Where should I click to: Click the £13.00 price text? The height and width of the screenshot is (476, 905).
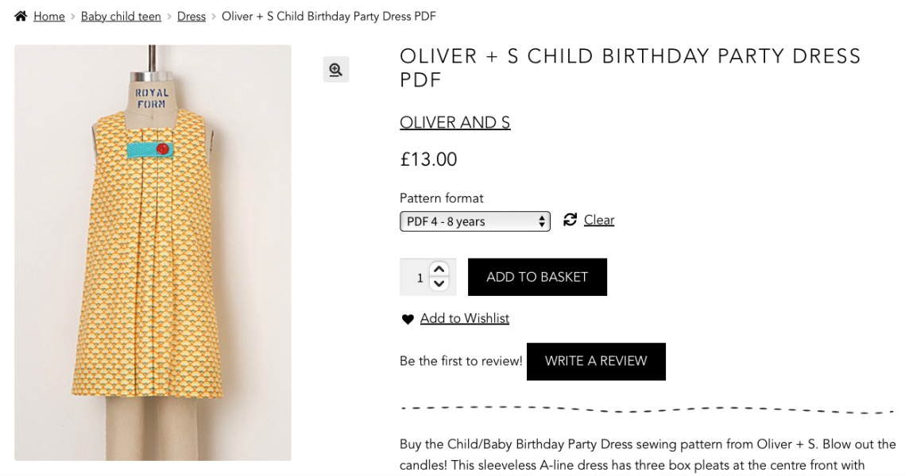[428, 159]
